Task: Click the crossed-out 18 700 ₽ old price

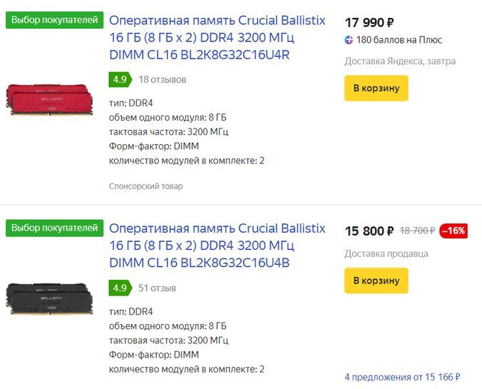Action: click(417, 231)
